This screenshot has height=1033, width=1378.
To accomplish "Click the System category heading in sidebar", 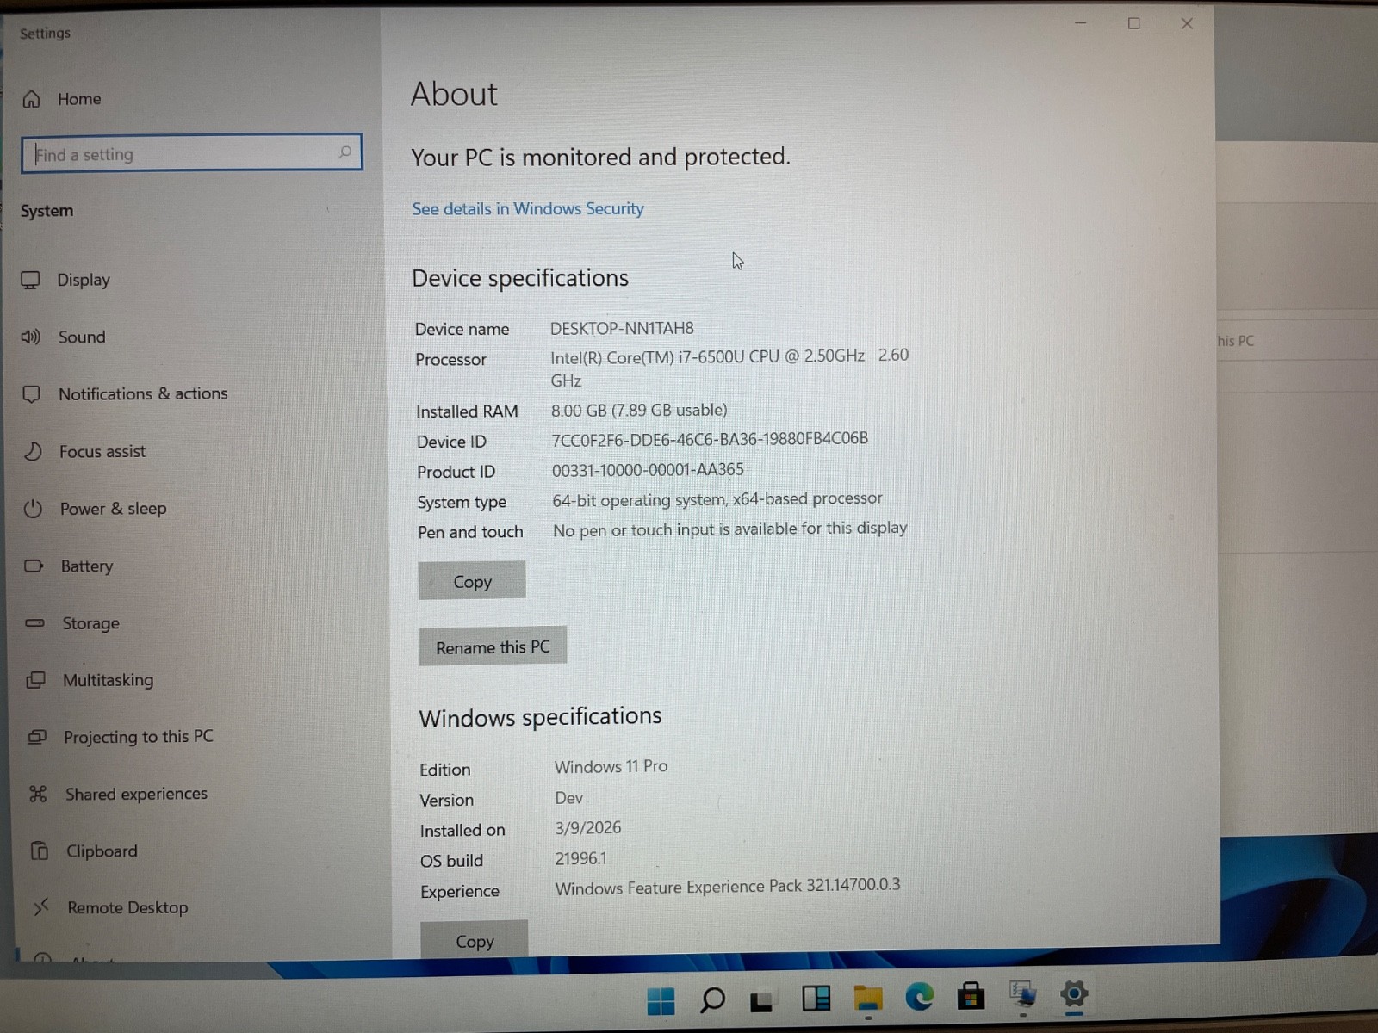I will click(47, 211).
